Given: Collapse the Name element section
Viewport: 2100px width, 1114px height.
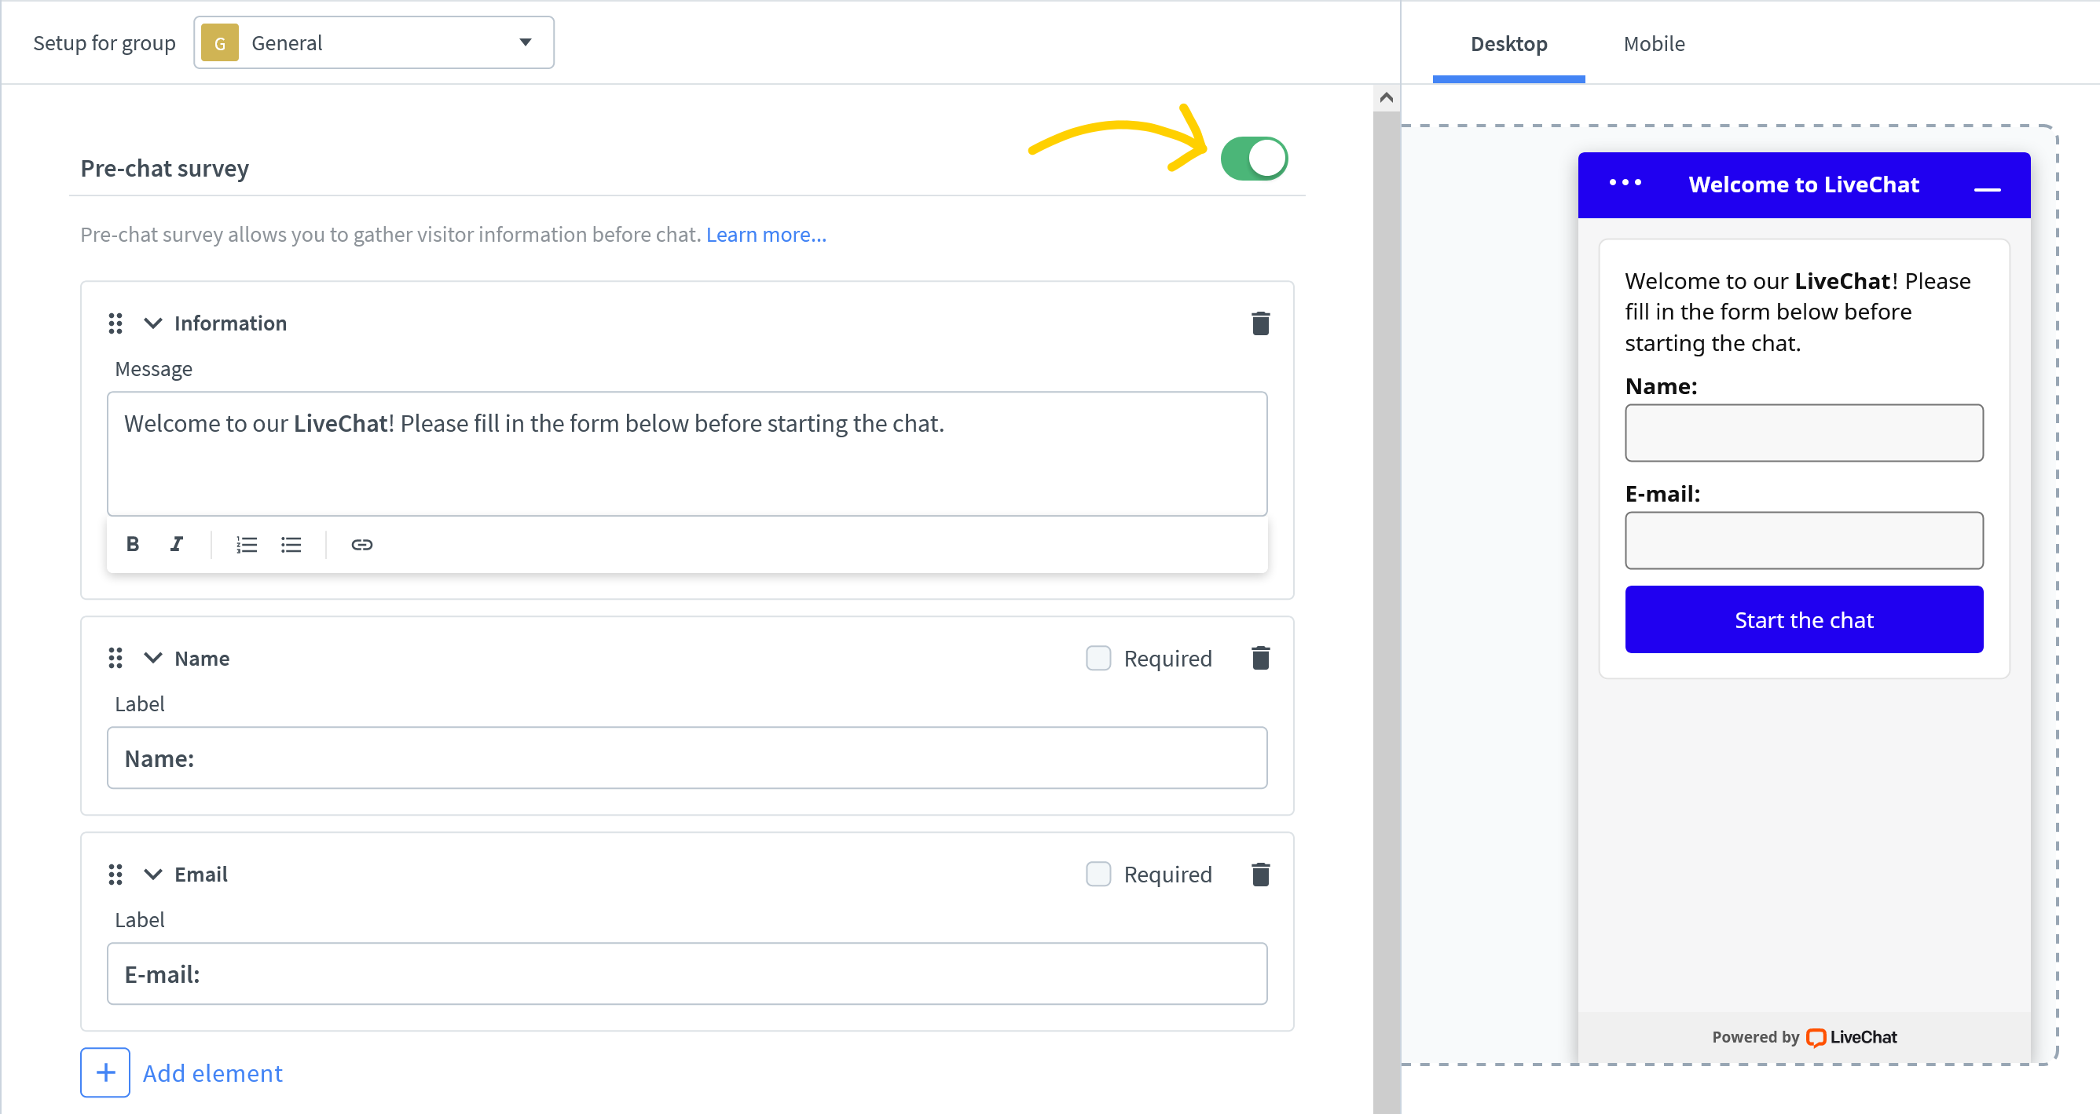Looking at the screenshot, I should coord(152,658).
